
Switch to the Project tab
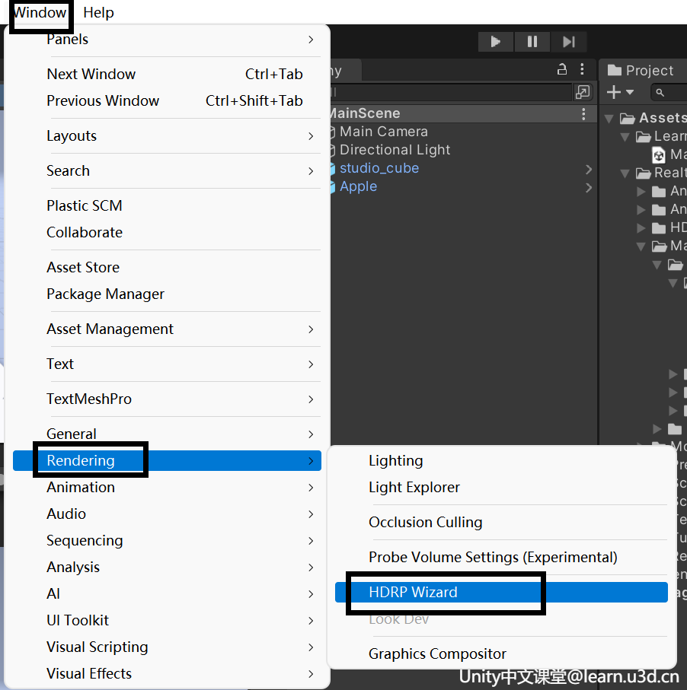coord(641,71)
